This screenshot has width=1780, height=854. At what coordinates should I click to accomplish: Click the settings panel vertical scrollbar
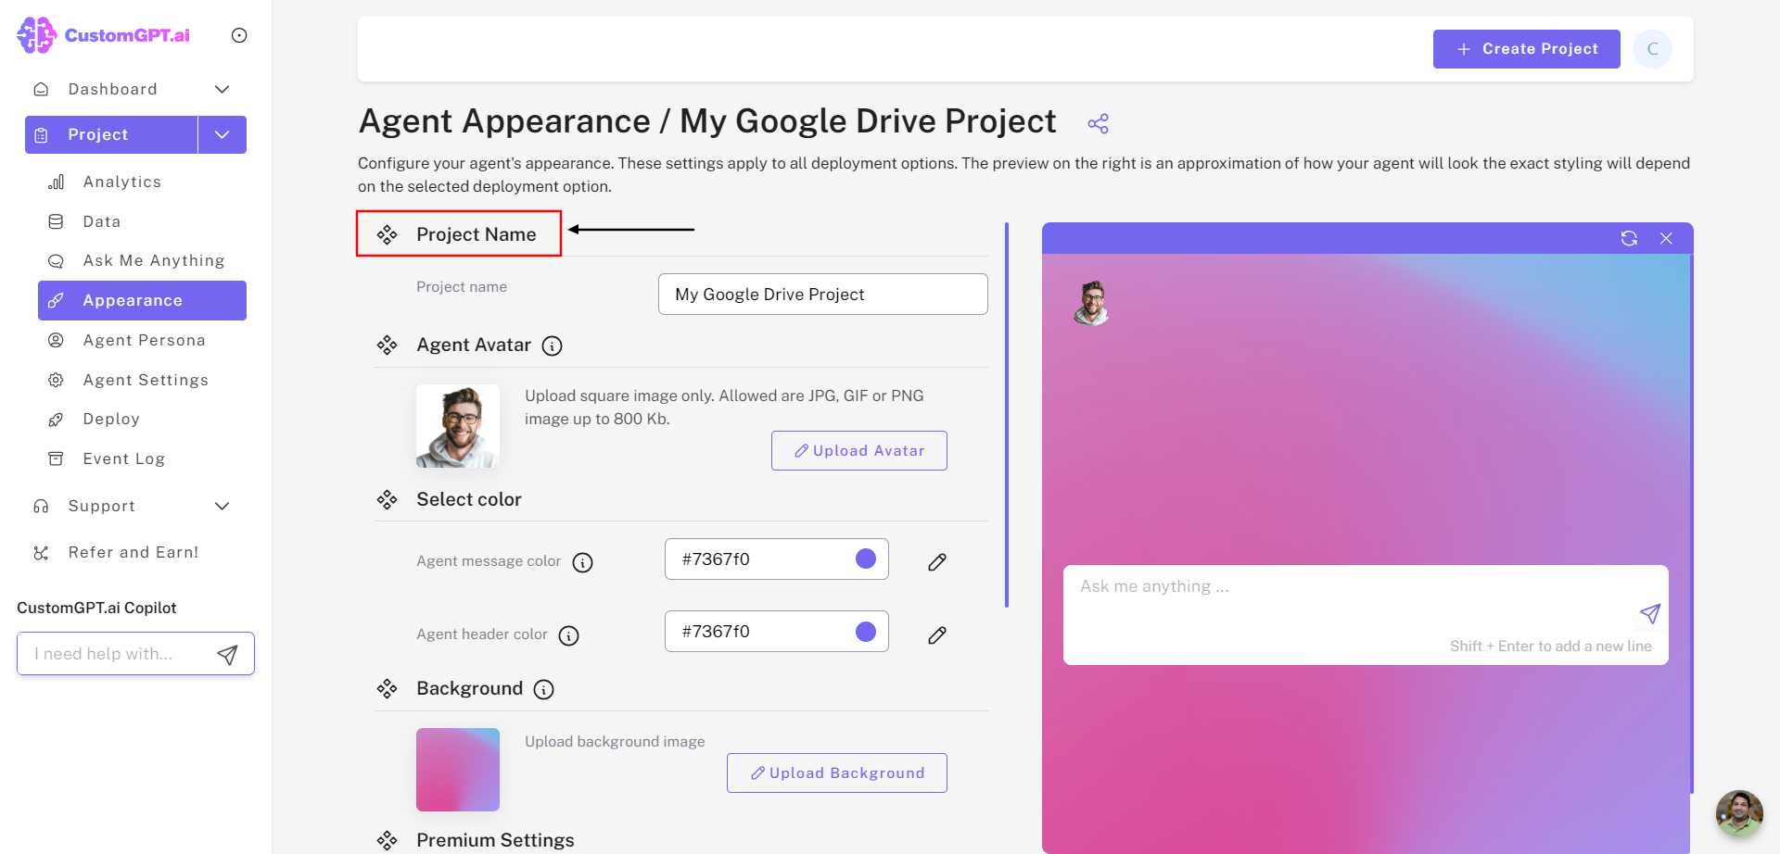coord(1007,415)
